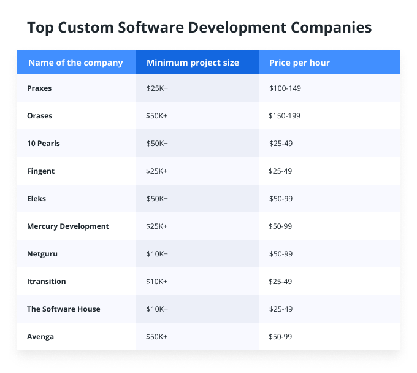This screenshot has width=417, height=373.
Task: Click the company name 'Orases'
Action: point(40,116)
